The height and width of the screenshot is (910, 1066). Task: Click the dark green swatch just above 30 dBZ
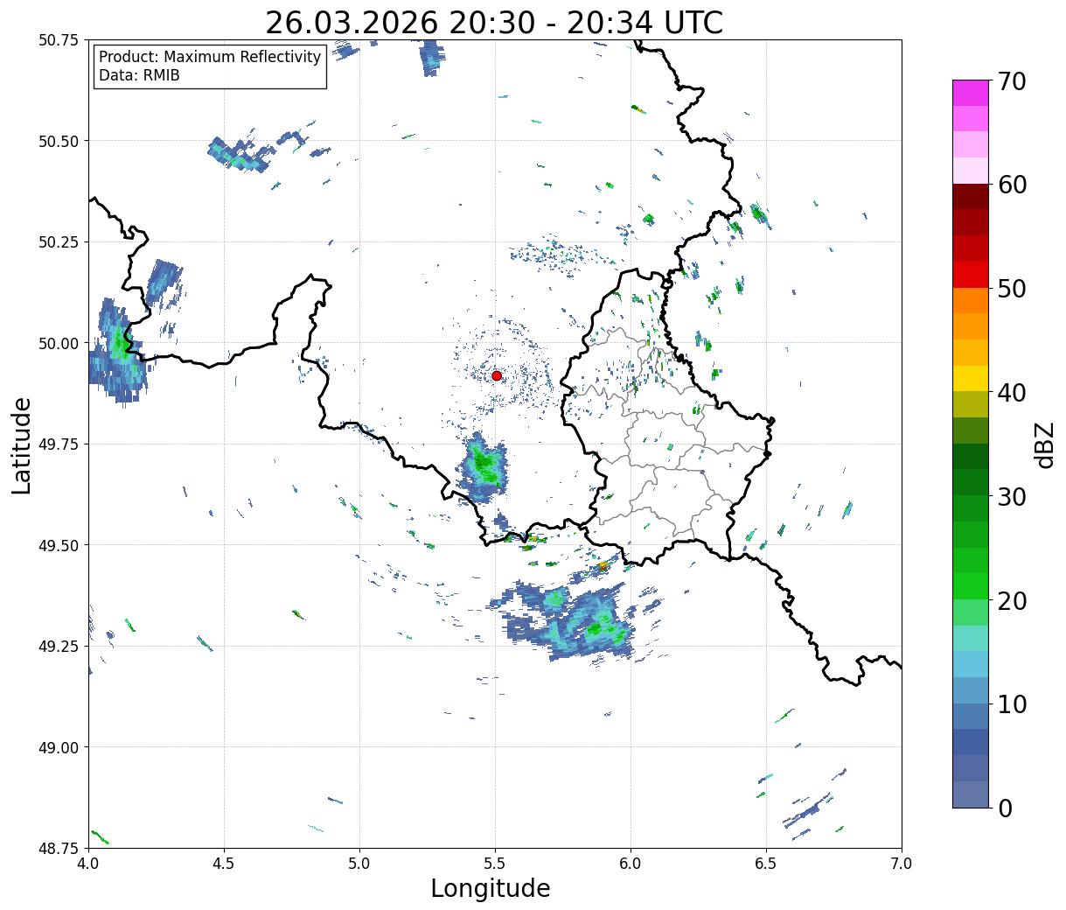coord(971,482)
